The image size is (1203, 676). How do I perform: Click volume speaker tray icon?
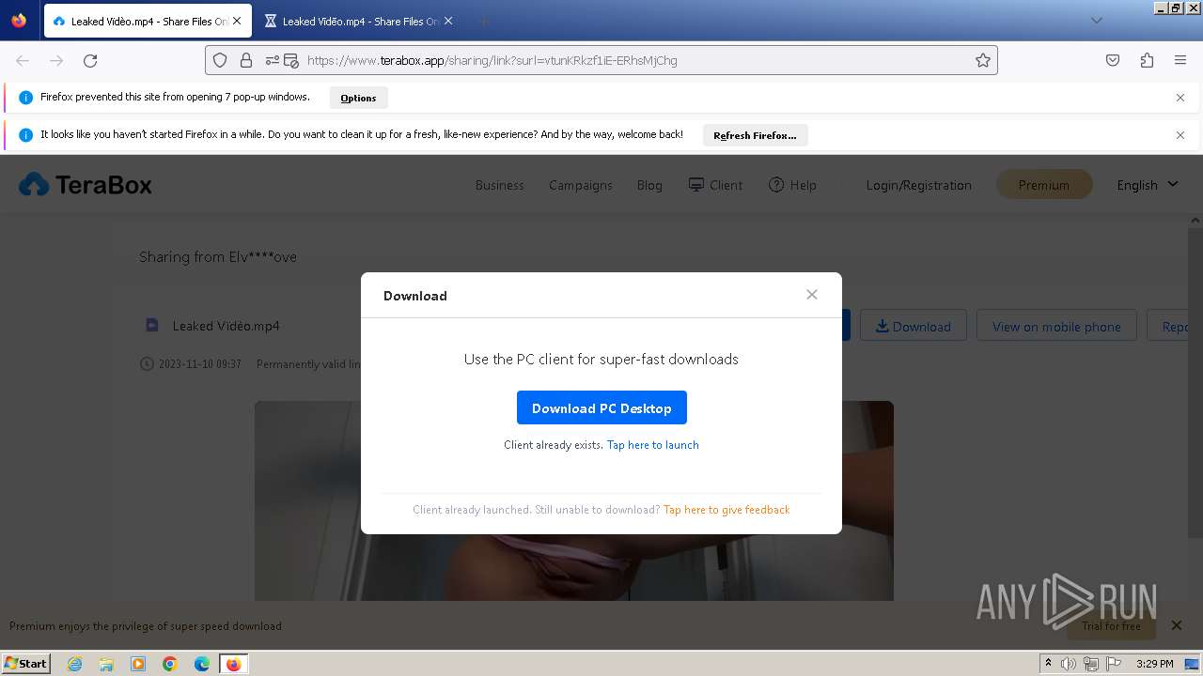click(1069, 664)
